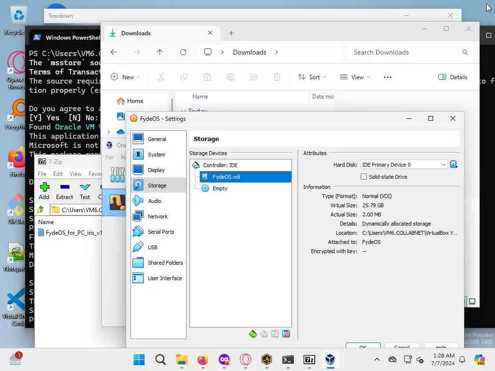Click Extract button in 7-Zip toolbar

click(x=64, y=191)
